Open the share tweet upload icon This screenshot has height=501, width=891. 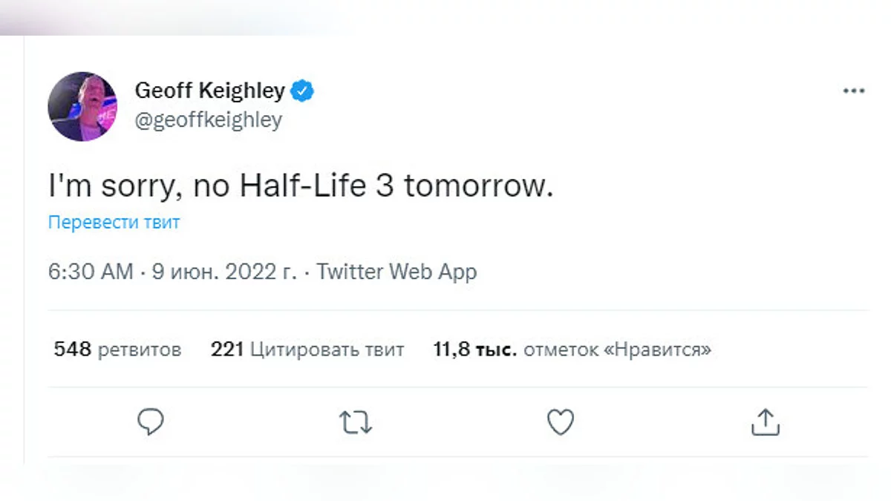pos(766,422)
